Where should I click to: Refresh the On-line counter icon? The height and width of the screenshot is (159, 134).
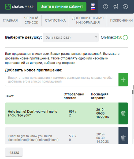point(125,38)
